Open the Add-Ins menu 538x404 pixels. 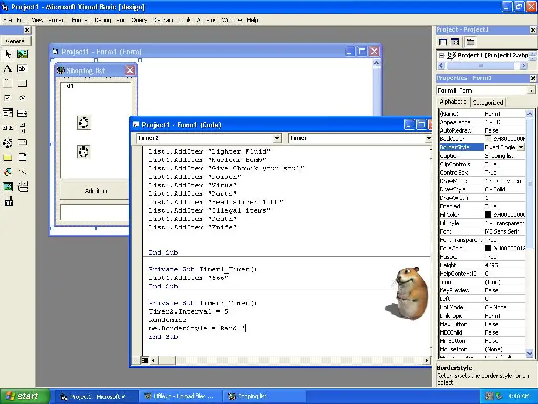(x=206, y=21)
